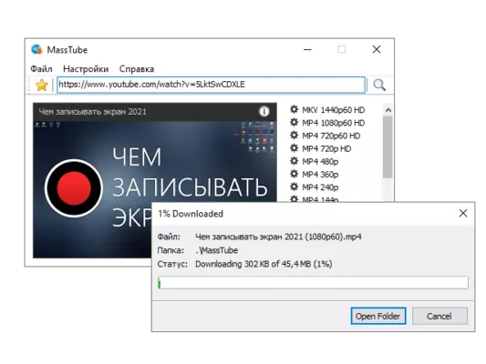Image resolution: width=486 pixels, height=364 pixels.
Task: Minimize the MassTube window
Action: pos(307,49)
